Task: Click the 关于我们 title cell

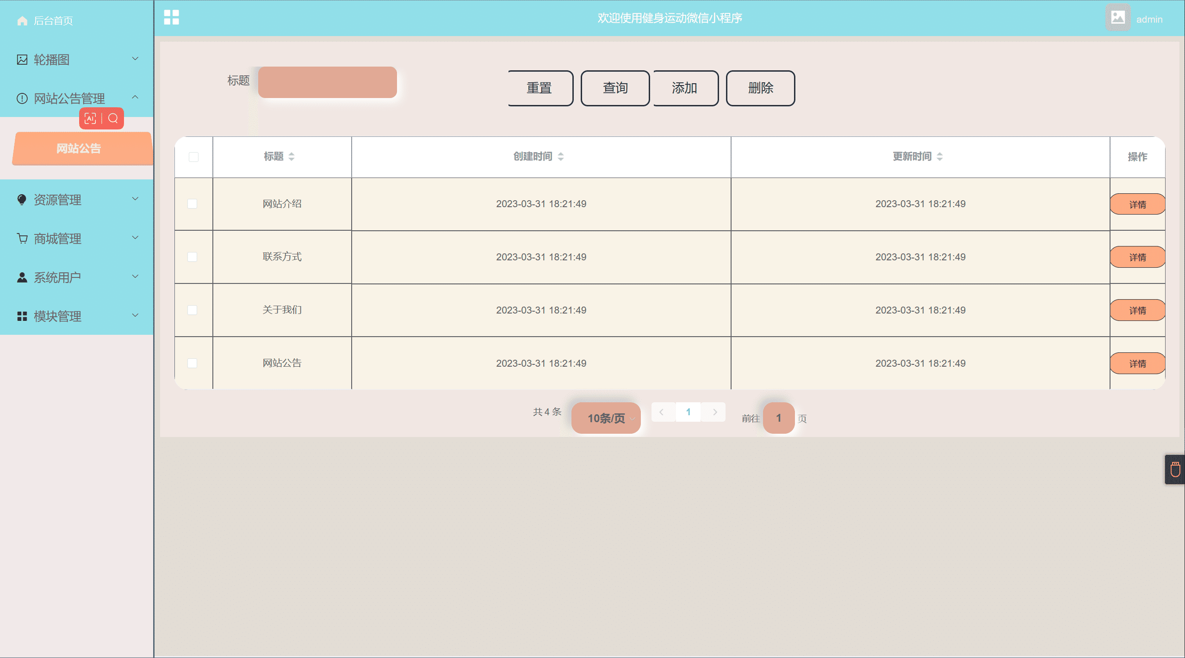Action: 282,310
